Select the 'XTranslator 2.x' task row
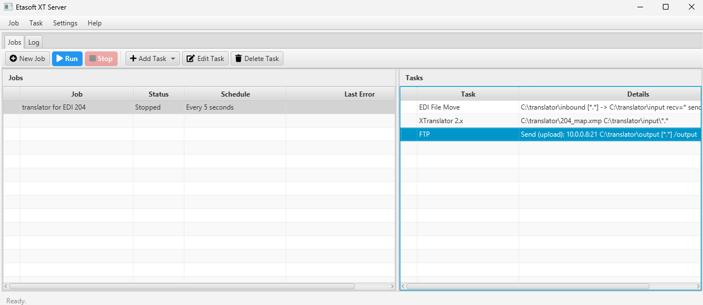The image size is (703, 305). 550,121
